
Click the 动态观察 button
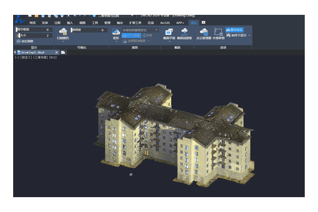pos(25,41)
